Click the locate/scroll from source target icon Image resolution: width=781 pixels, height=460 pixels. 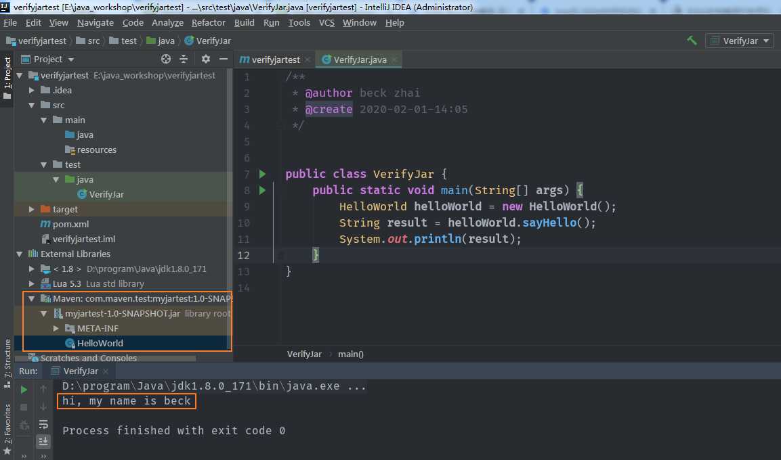click(166, 59)
